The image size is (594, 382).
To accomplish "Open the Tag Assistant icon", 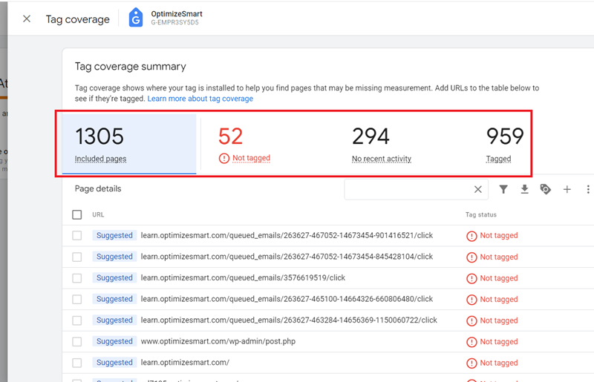I will (546, 189).
